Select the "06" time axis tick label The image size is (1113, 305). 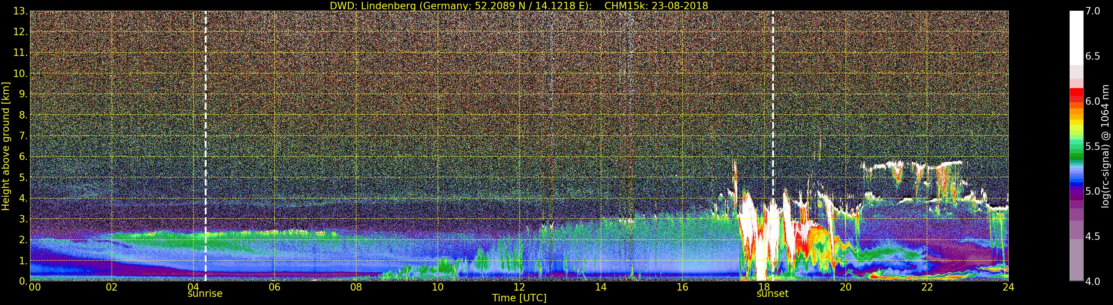[274, 287]
